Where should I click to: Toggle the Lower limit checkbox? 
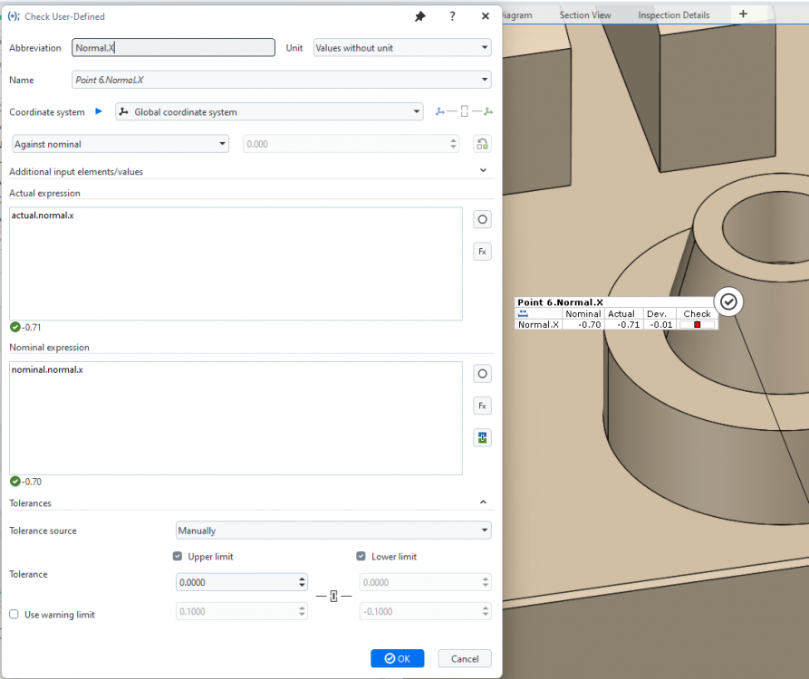[x=361, y=556]
